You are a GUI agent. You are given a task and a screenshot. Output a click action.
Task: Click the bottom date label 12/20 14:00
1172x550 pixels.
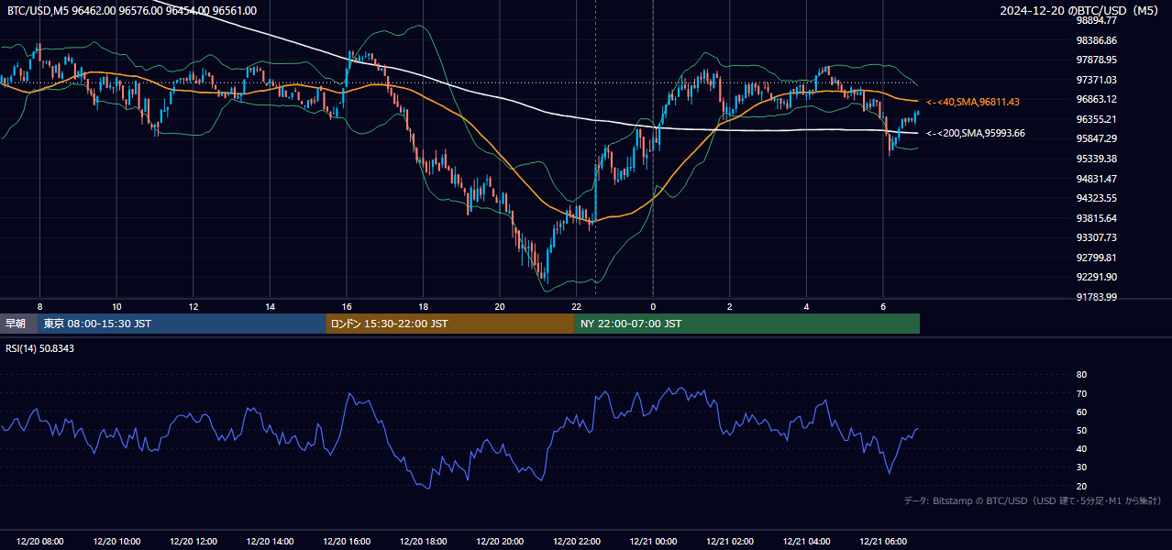click(x=270, y=542)
